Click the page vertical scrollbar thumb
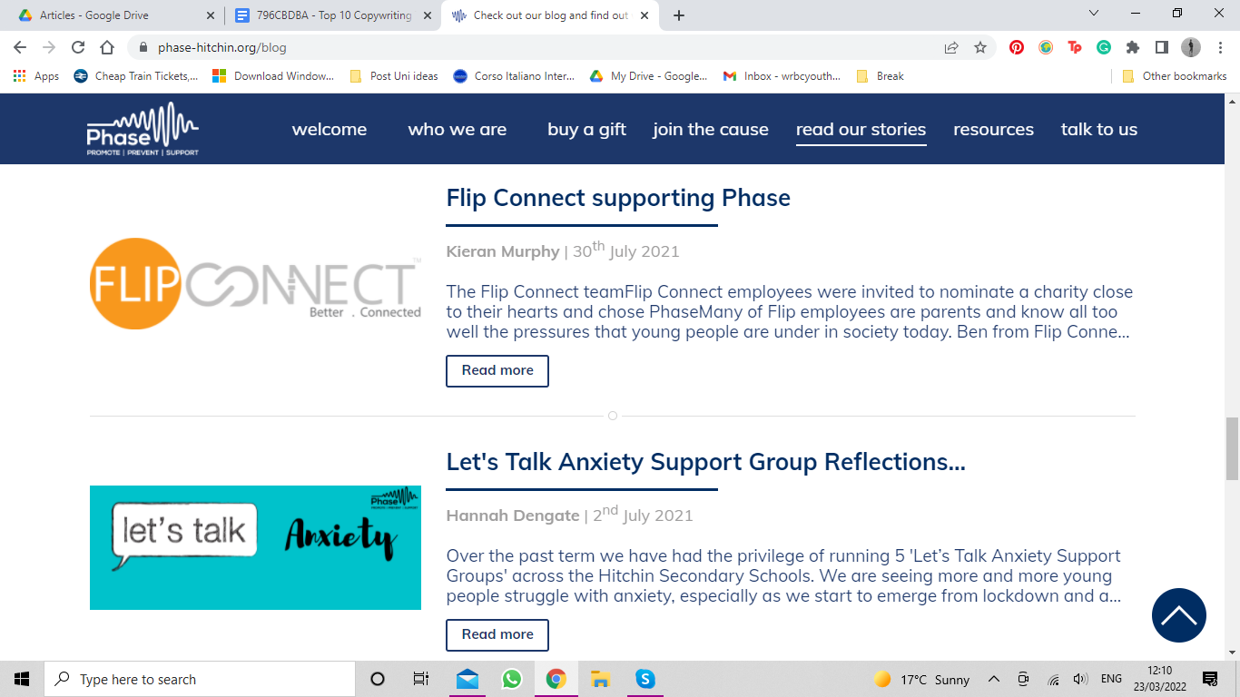1240x697 pixels. pos(1232,448)
